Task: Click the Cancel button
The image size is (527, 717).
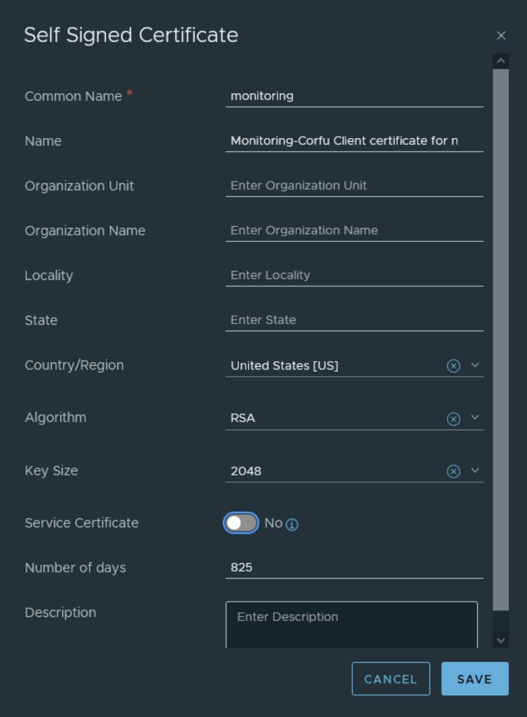Action: [390, 678]
